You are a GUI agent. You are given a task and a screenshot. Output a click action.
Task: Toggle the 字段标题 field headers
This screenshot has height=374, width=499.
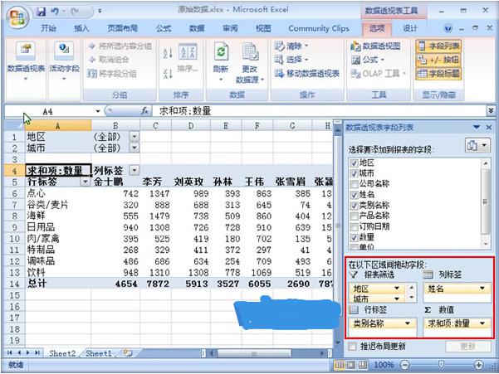(438, 74)
